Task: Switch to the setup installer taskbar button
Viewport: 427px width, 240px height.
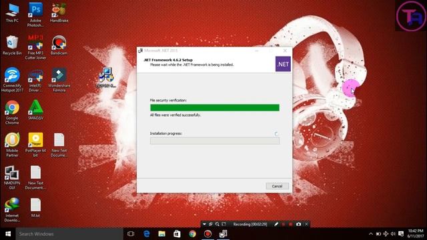Action: [x=223, y=234]
